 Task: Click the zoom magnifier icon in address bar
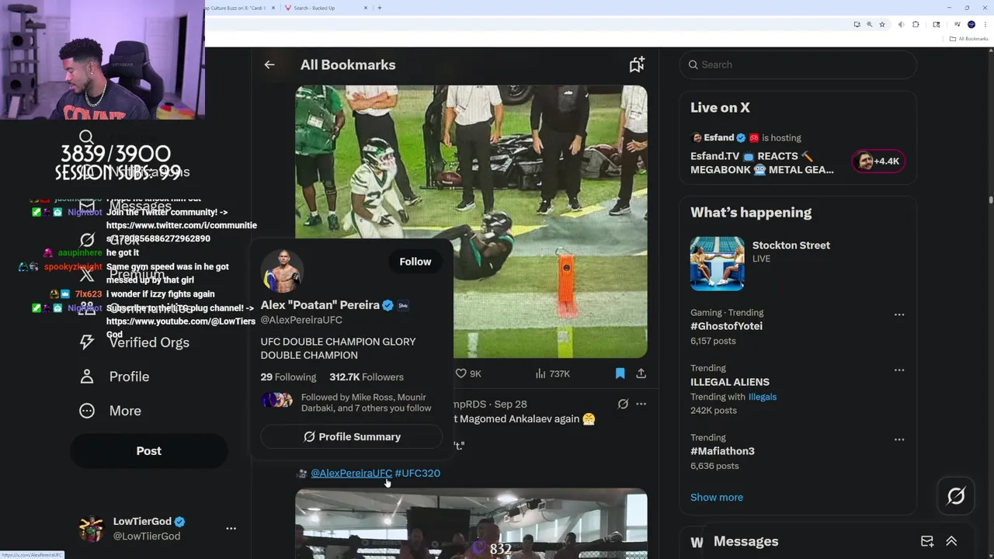(x=869, y=25)
